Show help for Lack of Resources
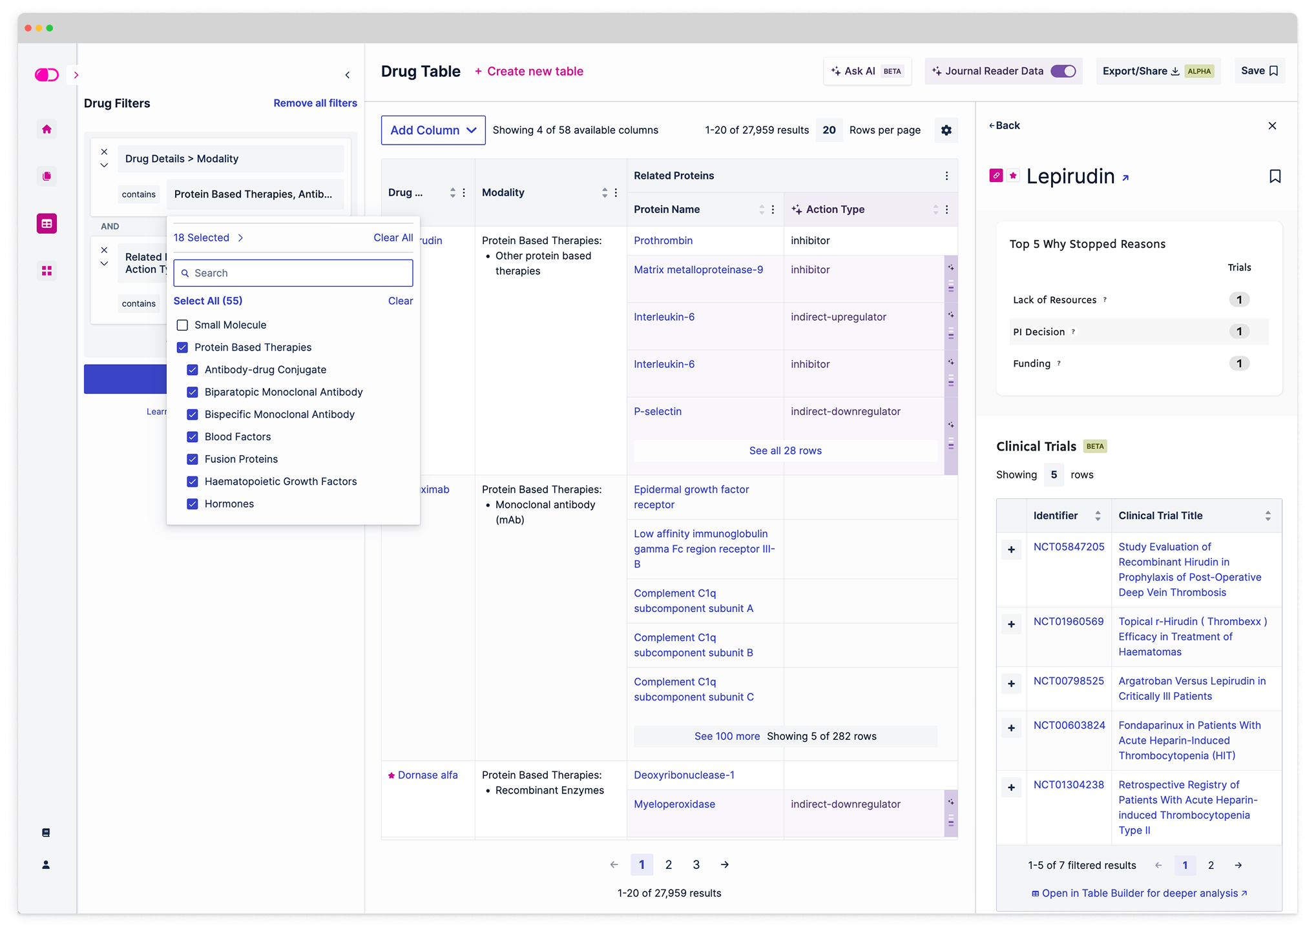The width and height of the screenshot is (1305, 927). tap(1105, 300)
